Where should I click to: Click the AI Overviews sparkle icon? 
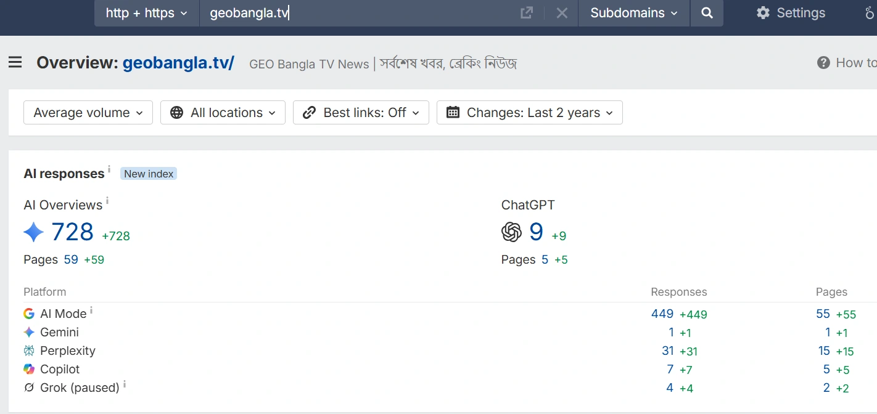click(x=34, y=232)
